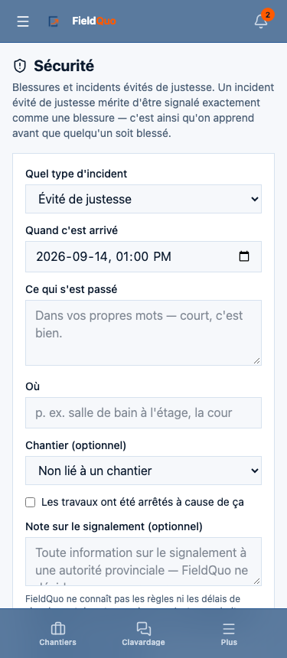Click into the 'Ce qui s'est passé' textarea
Screen dimensions: 287x658
coord(144,333)
